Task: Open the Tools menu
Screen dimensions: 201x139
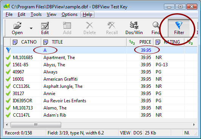Action: point(36,14)
